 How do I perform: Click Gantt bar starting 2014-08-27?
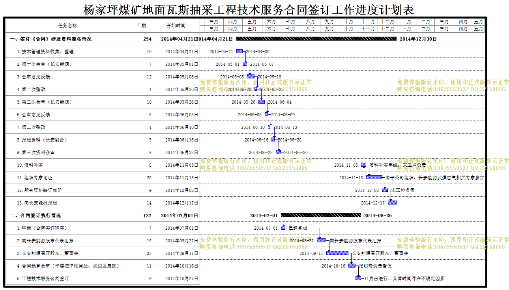(x=322, y=240)
